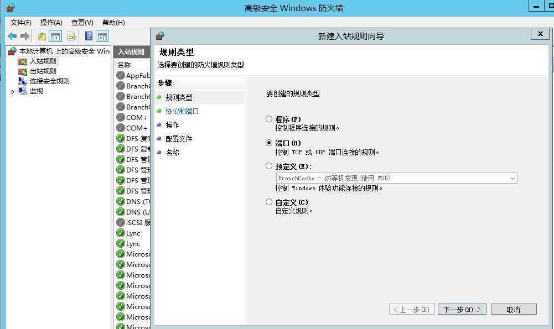Select the 端口(O) radio button
The image size is (554, 329).
(x=269, y=143)
